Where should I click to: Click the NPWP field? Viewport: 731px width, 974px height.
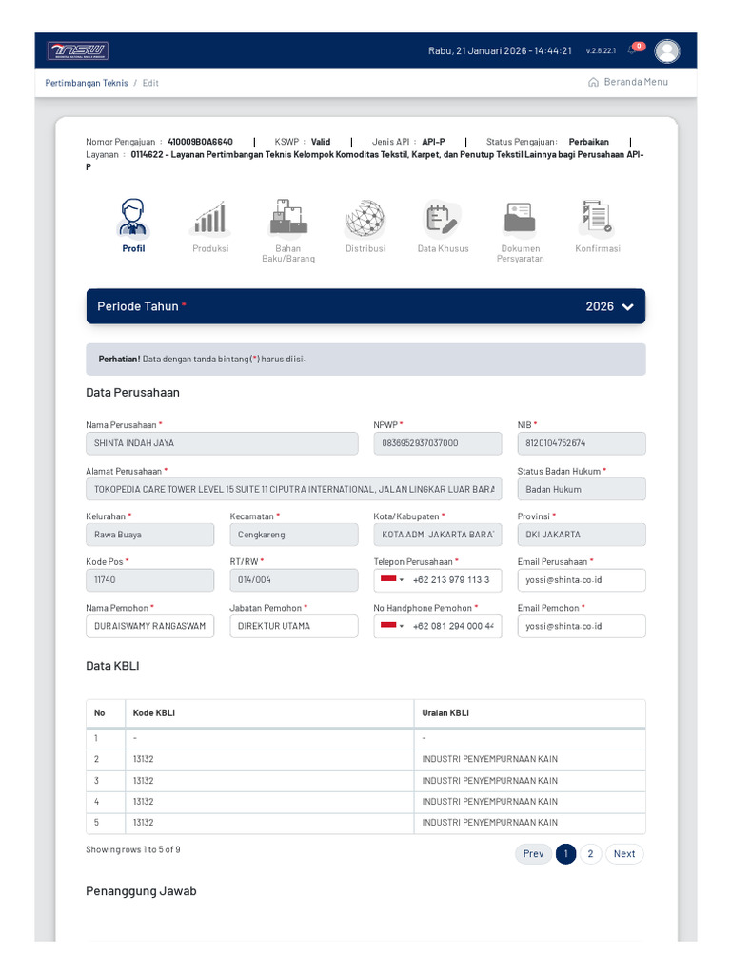click(438, 443)
